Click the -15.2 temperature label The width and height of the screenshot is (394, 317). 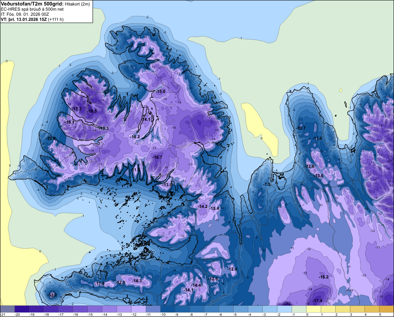click(x=323, y=277)
